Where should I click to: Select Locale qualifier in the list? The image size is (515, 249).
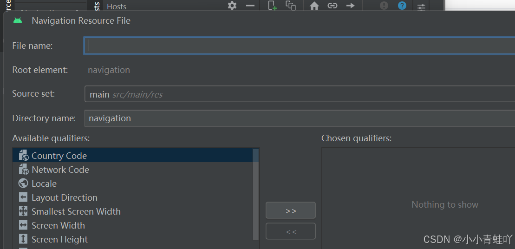pos(133,183)
